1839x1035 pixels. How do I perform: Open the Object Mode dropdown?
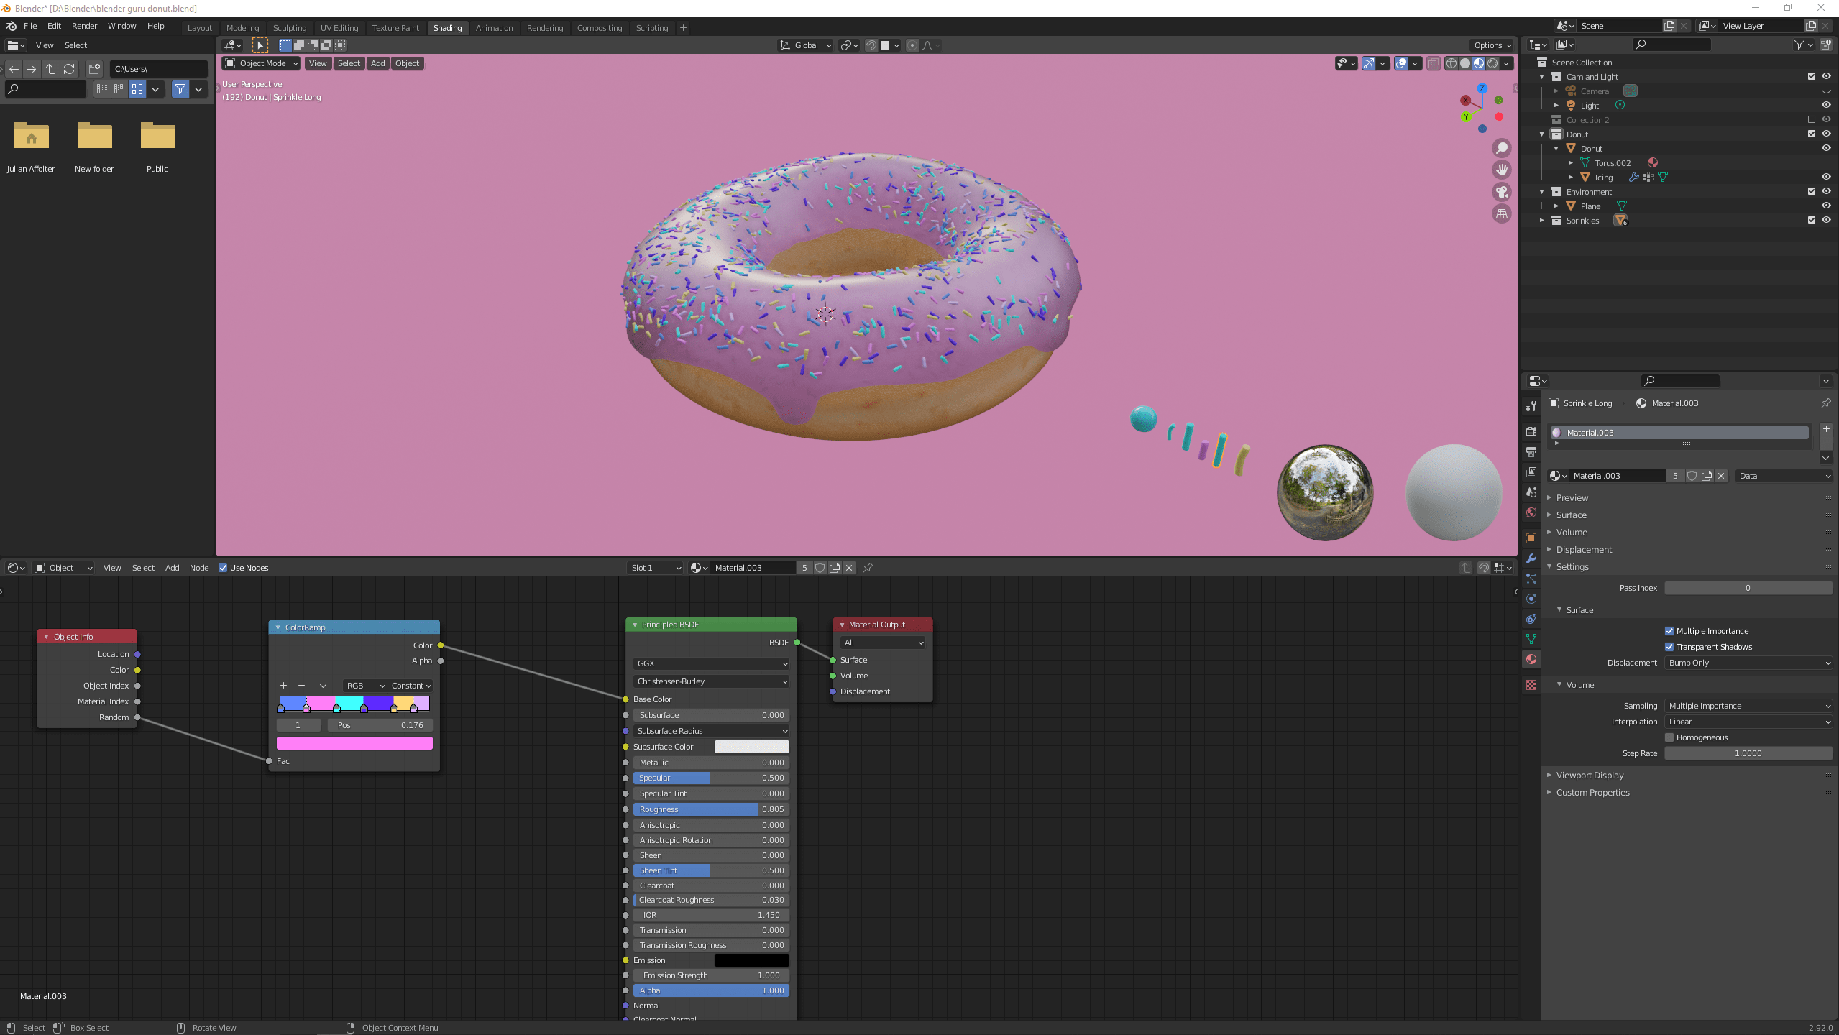coord(261,63)
